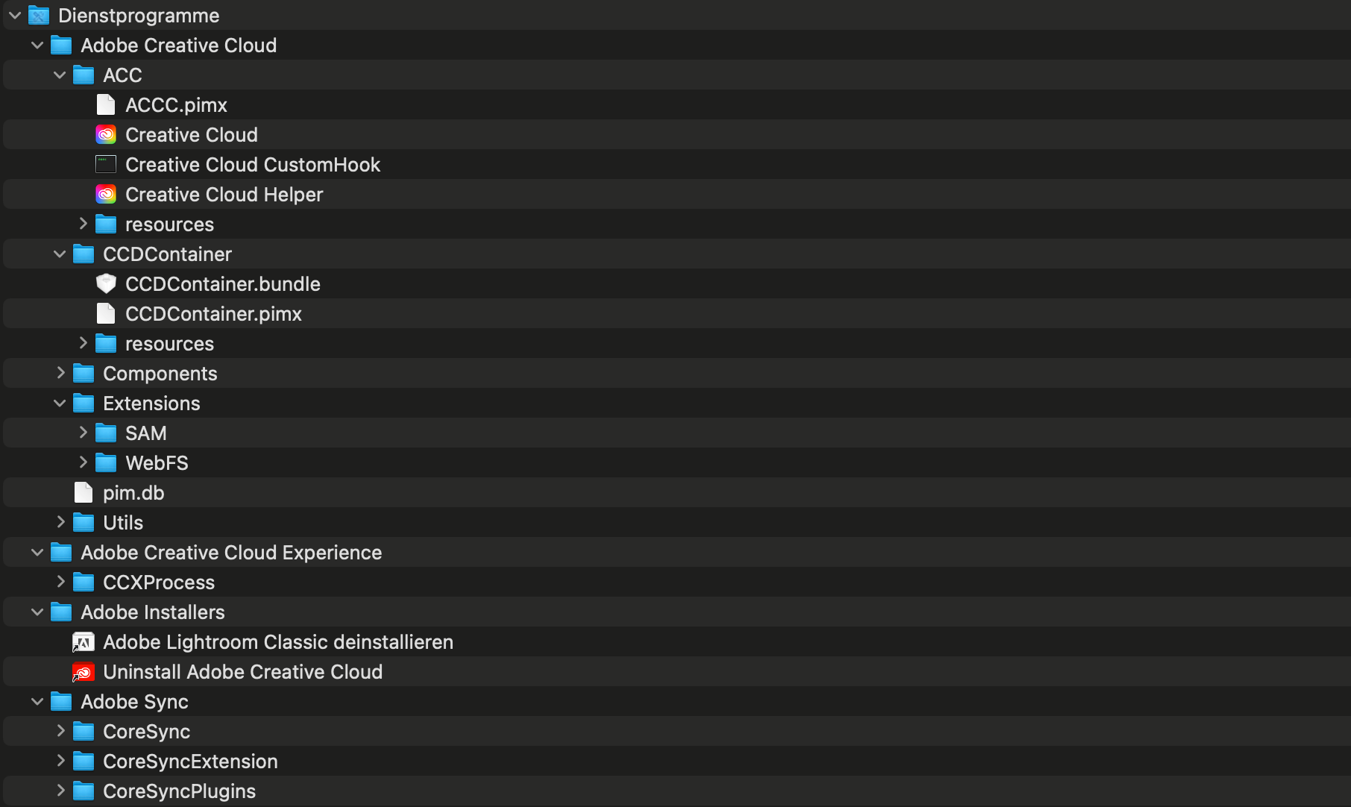Click the Dienstprogramme utilities folder icon

(39, 15)
